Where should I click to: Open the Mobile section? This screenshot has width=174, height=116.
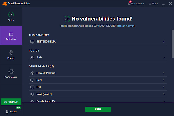coord(11,112)
